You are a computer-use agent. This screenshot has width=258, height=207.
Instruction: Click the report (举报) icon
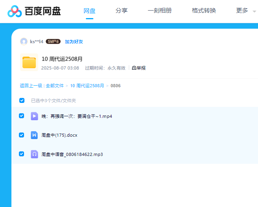pos(134,68)
